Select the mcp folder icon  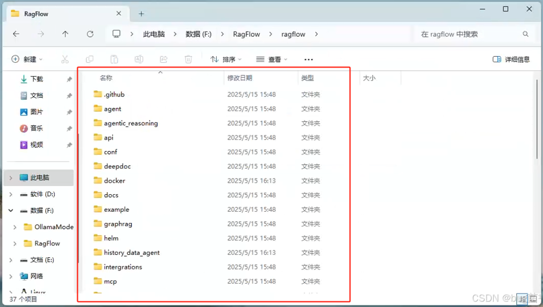(98, 281)
